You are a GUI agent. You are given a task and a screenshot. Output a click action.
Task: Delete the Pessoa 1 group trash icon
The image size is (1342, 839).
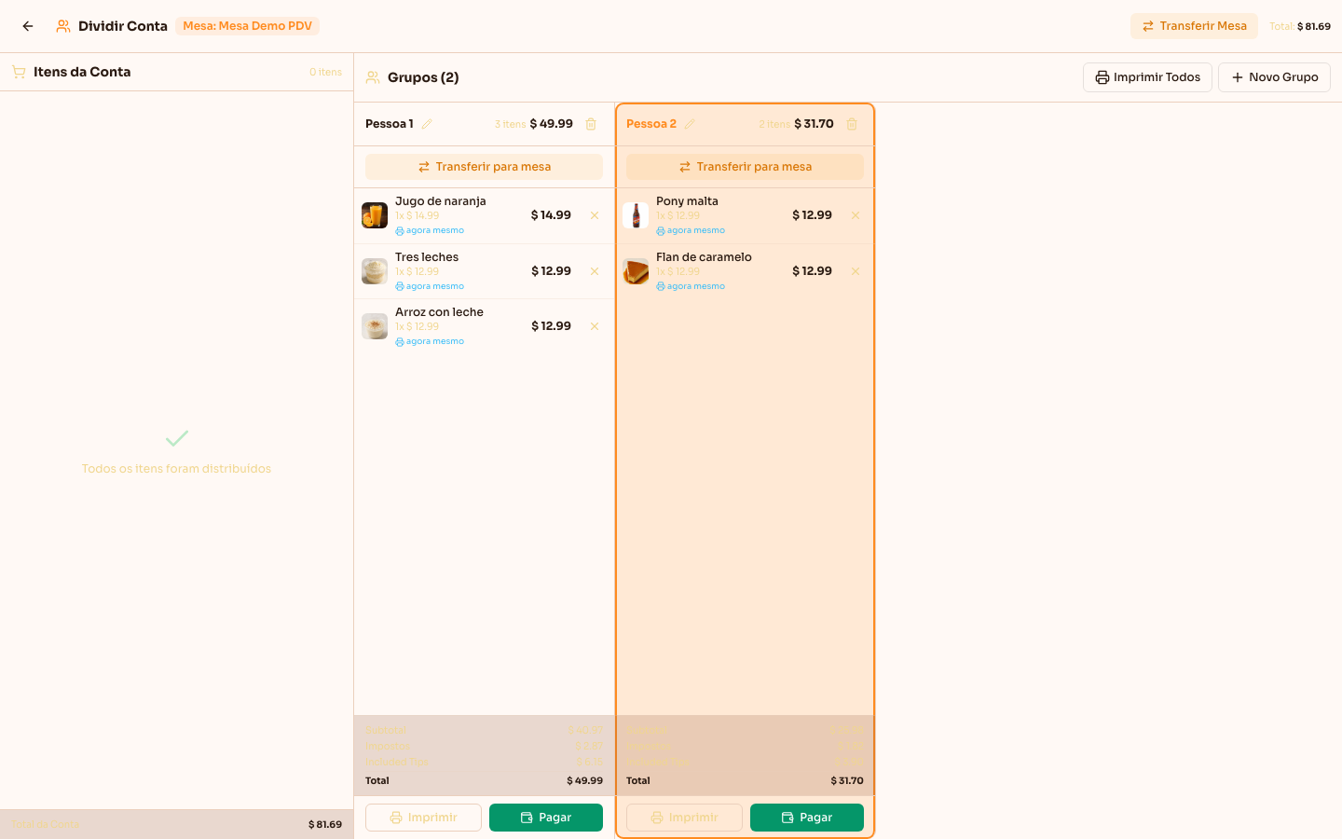click(591, 124)
